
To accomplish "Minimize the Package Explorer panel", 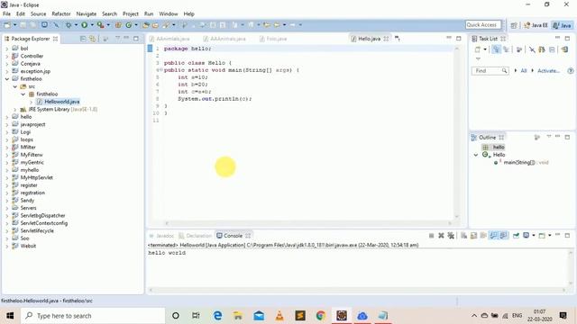I will [126, 38].
